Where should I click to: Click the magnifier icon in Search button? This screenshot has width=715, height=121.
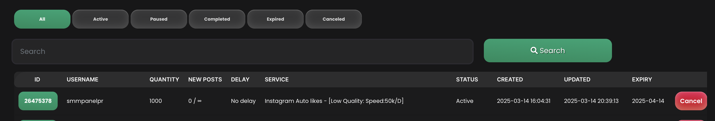pyautogui.click(x=534, y=50)
